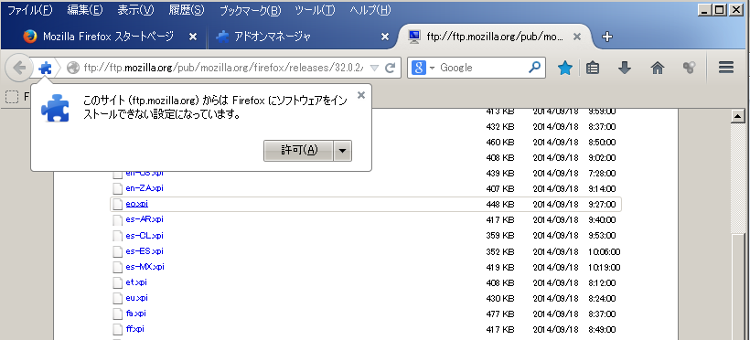The height and width of the screenshot is (340, 750).
Task: Click into the URL address field
Action: coord(223,68)
